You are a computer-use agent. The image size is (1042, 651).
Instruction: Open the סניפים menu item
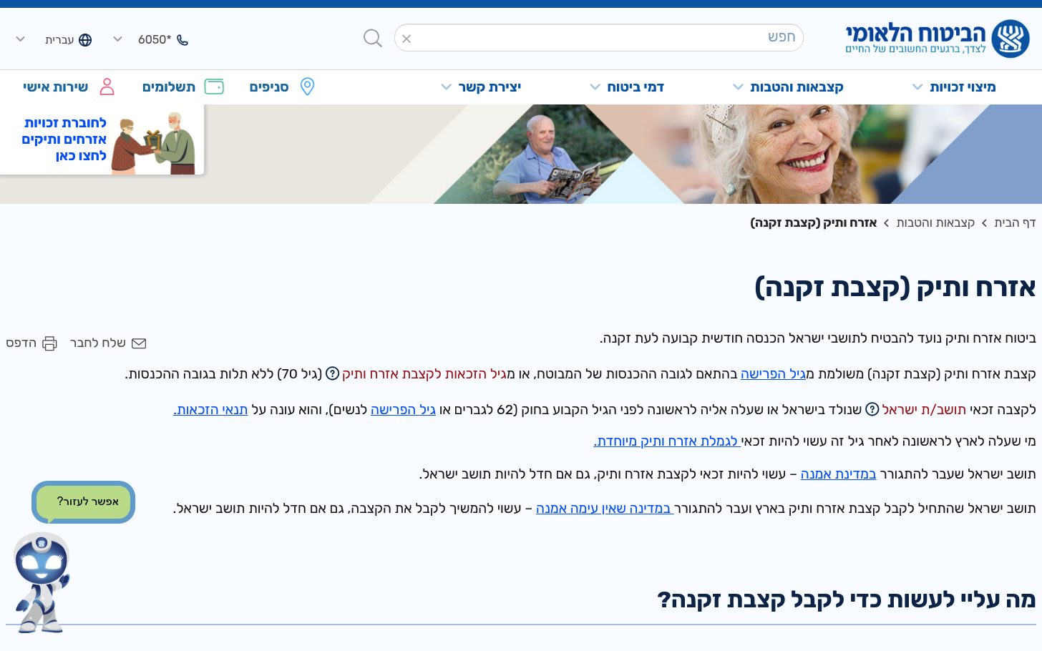click(269, 87)
